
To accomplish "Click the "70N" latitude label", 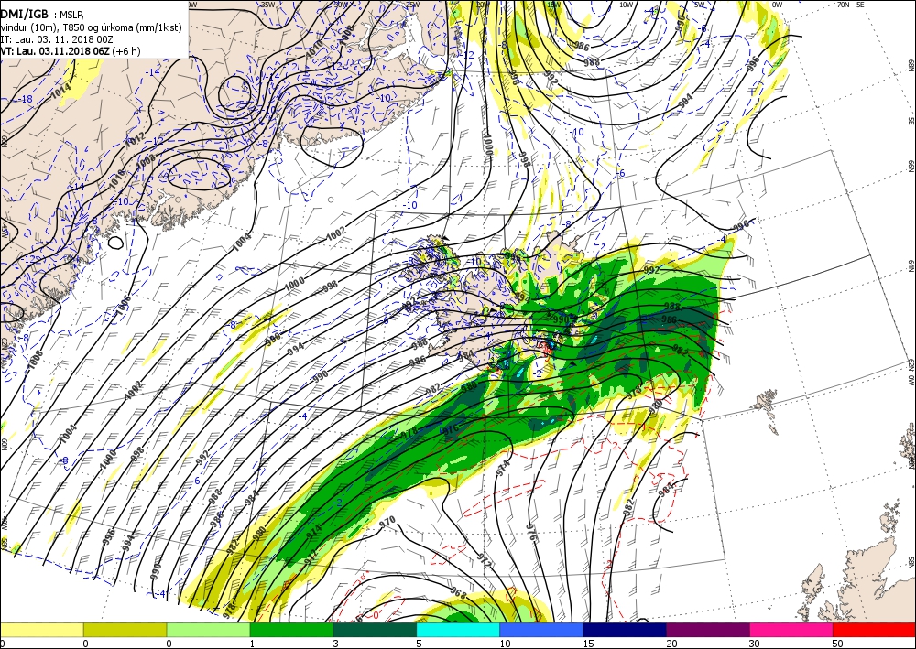I will point(843,5).
